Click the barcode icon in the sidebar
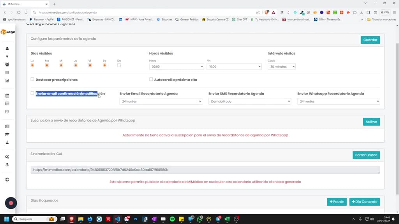The width and height of the screenshot is (399, 224). [x=7, y=72]
